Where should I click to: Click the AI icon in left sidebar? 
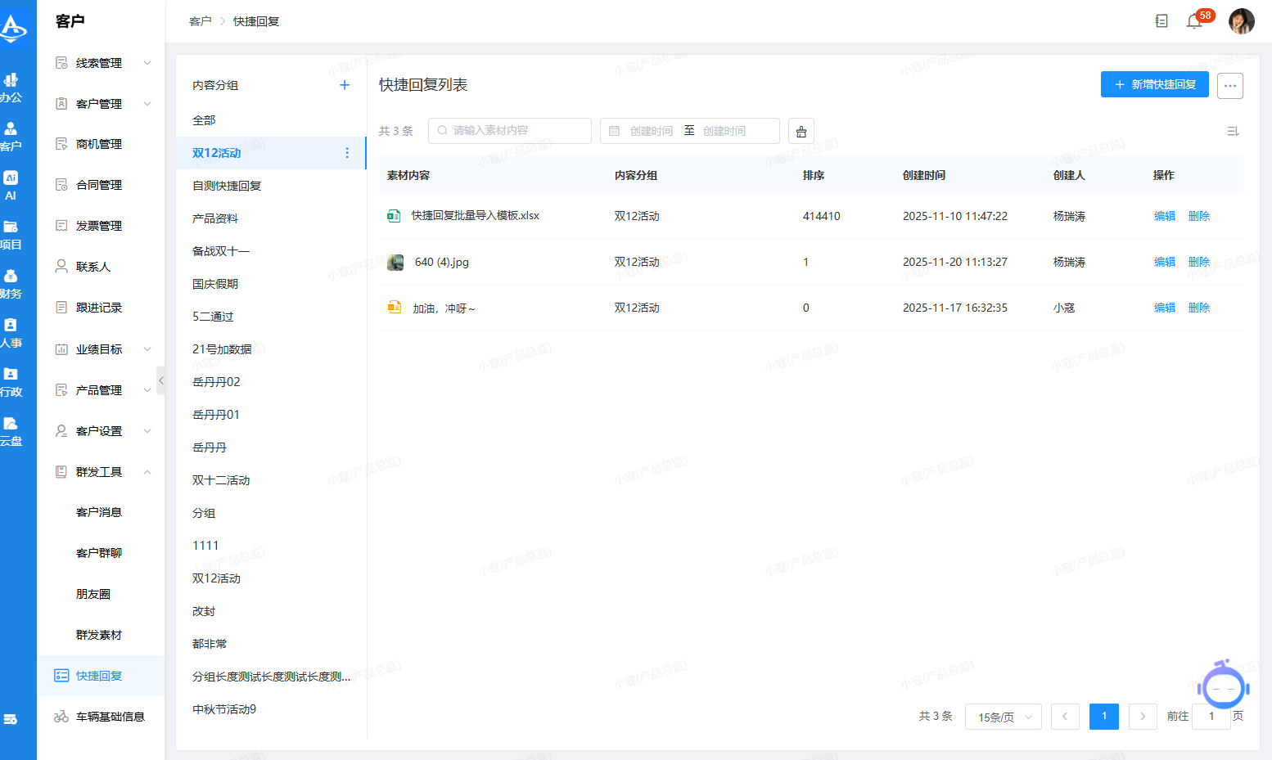click(11, 185)
